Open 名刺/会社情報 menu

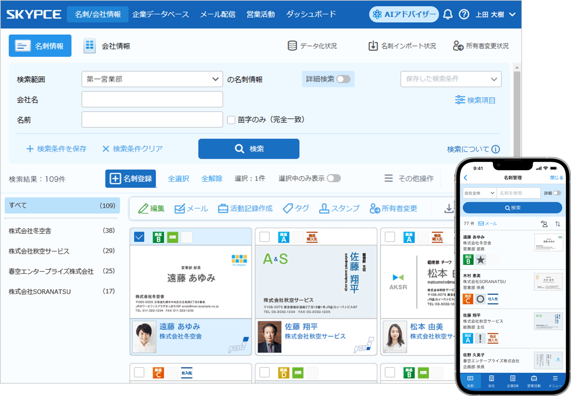click(98, 14)
